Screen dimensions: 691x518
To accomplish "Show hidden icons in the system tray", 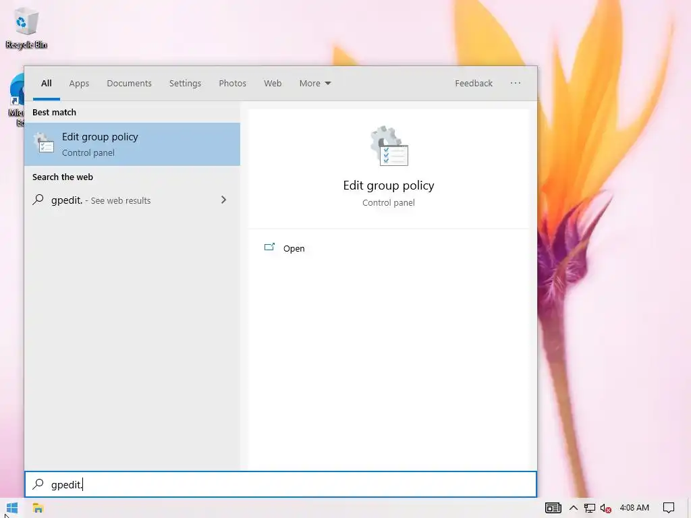I will point(574,508).
